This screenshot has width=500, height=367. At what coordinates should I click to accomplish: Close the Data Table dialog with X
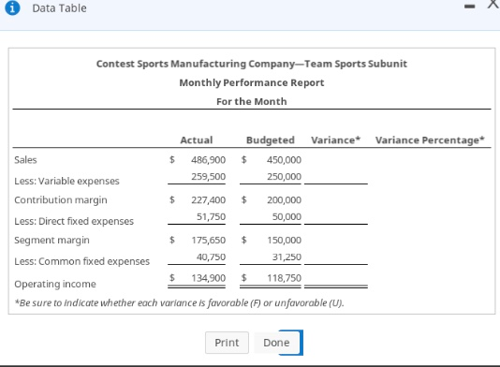tap(493, 5)
